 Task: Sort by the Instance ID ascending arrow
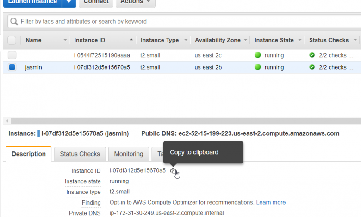tap(131, 40)
